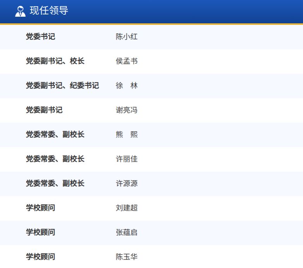The width and height of the screenshot is (303, 268).
Task: Select the 学校顾问 label beside 陈玉华
Action: (40, 257)
